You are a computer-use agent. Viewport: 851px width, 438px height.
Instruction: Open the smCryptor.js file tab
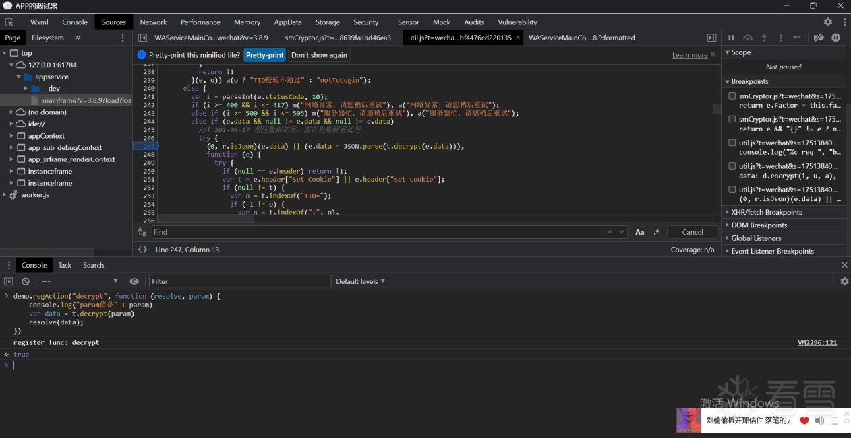coord(337,38)
